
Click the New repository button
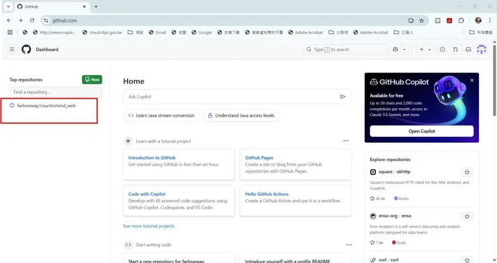point(92,79)
